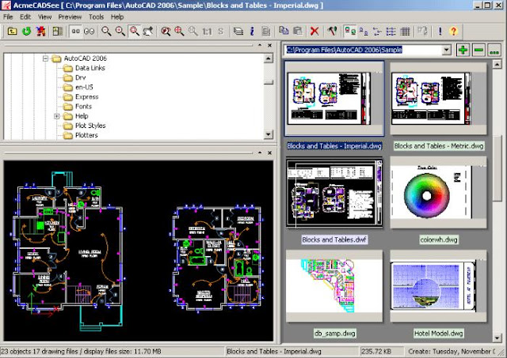
Task: Open the folder path dropdown arrow
Action: 447,50
